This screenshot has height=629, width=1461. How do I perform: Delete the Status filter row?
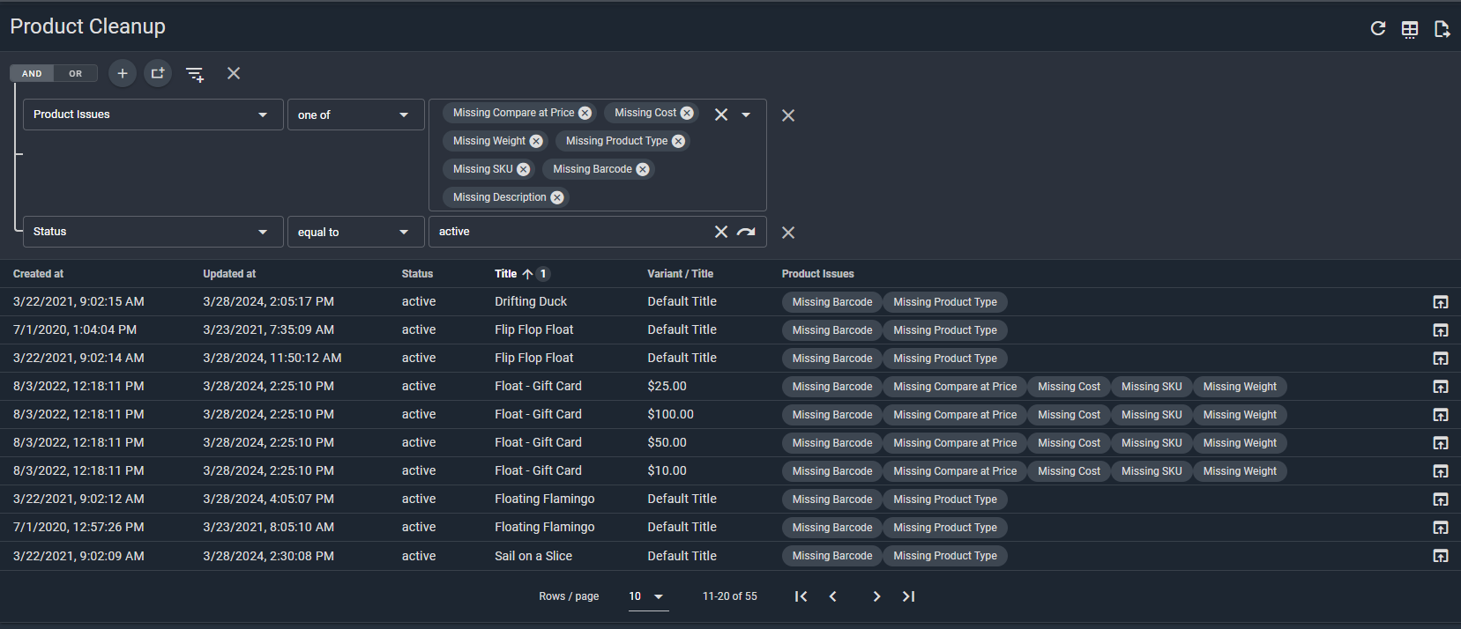(788, 233)
